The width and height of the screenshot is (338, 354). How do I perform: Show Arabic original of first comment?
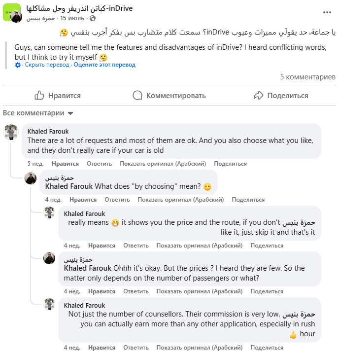click(163, 164)
